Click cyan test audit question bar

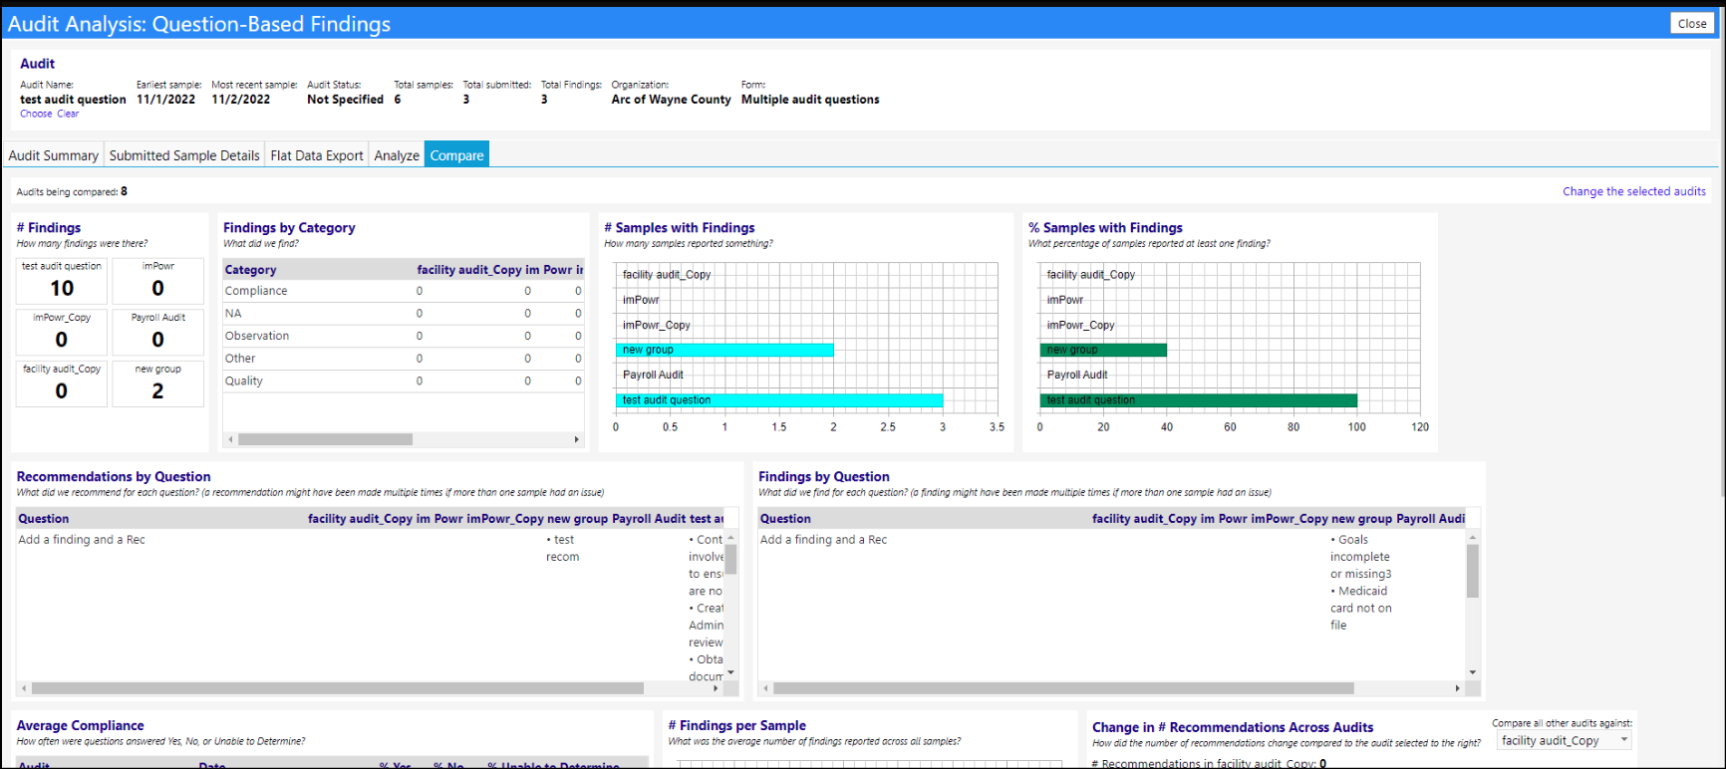(779, 400)
